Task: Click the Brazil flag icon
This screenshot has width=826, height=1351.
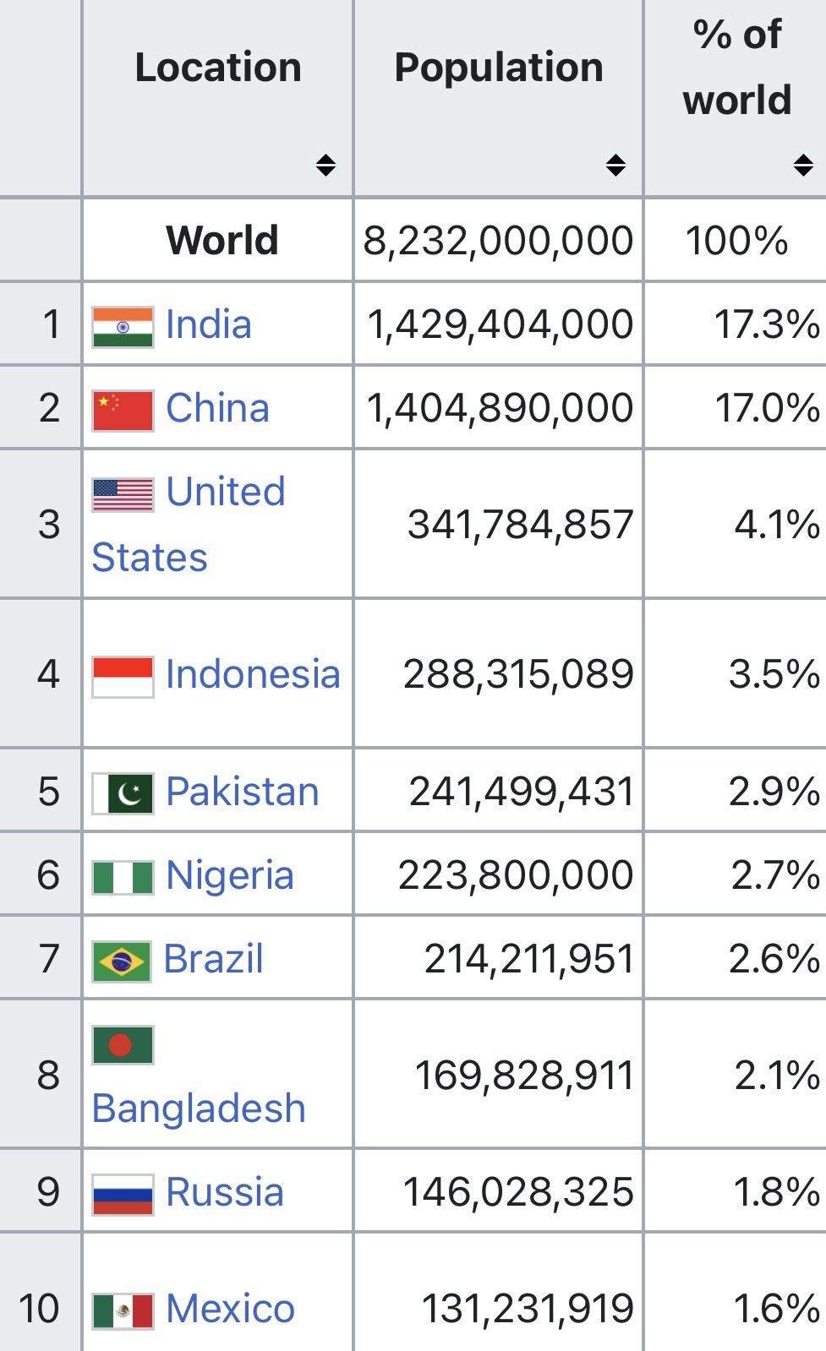Action: click(x=122, y=961)
